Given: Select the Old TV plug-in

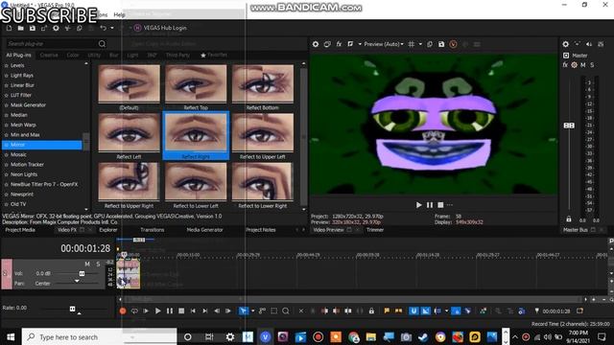Looking at the screenshot, I should tap(18, 204).
